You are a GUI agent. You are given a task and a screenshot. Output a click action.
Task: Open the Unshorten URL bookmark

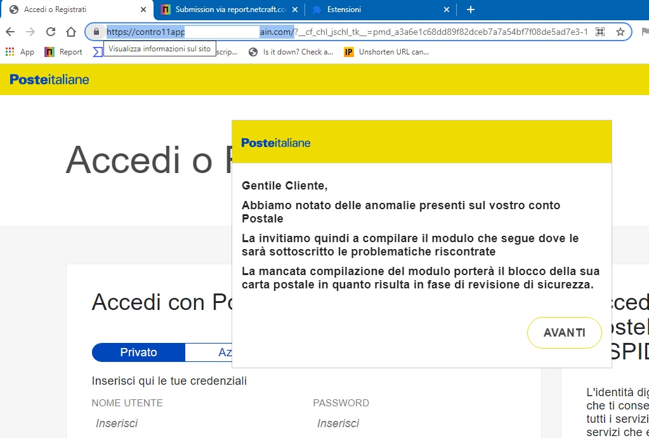(x=386, y=52)
